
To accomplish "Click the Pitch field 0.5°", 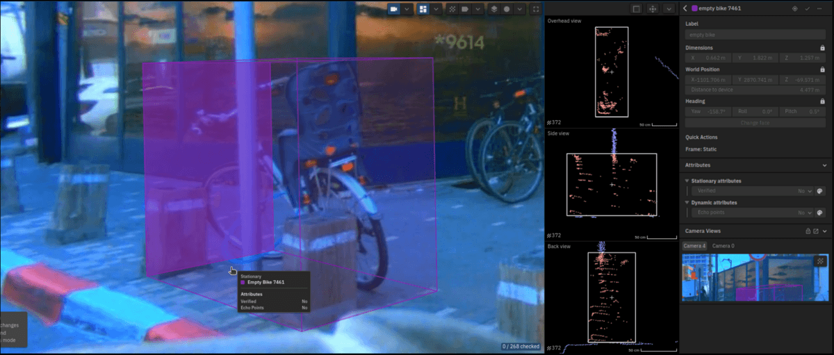I will (801, 112).
